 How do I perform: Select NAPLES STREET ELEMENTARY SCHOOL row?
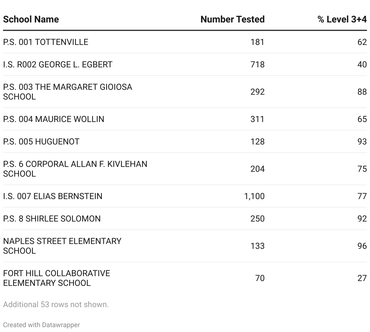tap(62, 246)
